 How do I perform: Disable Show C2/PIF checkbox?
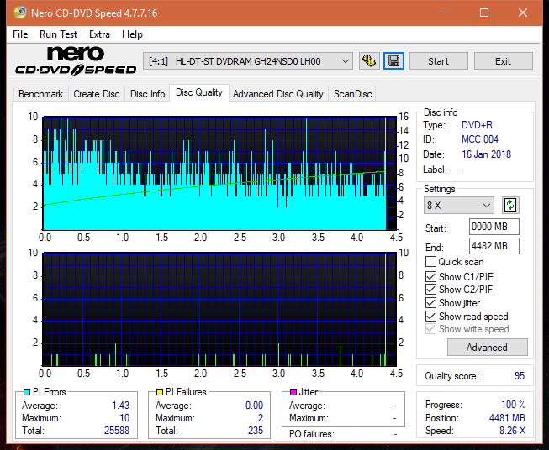pyautogui.click(x=430, y=290)
